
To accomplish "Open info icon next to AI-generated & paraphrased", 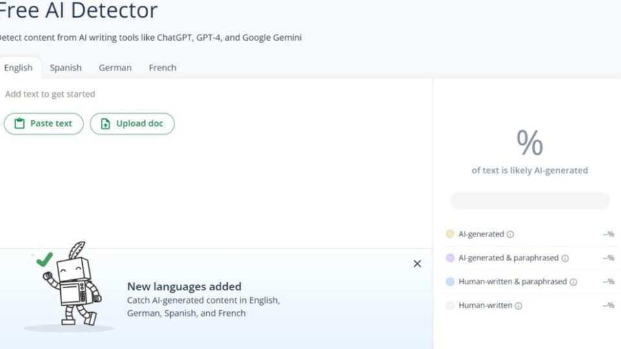I will coord(565,258).
